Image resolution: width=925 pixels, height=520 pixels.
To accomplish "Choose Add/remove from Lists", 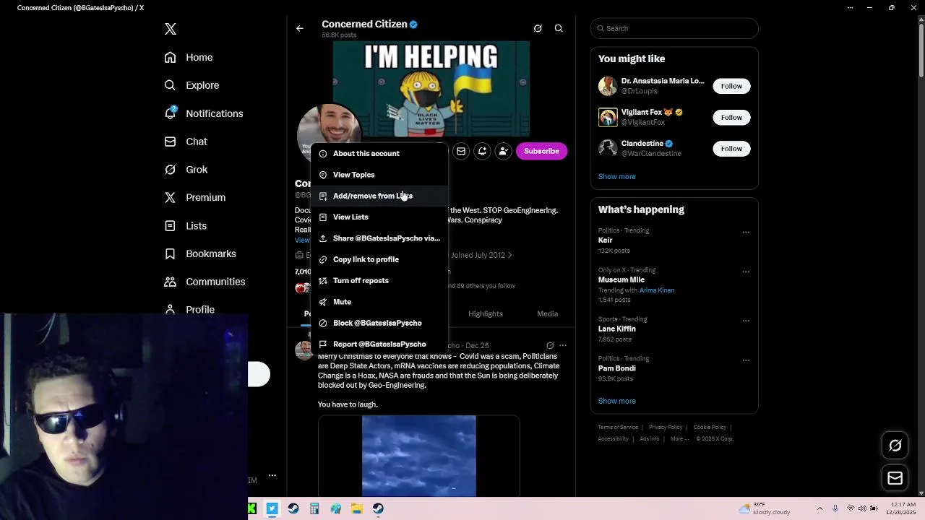I will tap(378, 196).
